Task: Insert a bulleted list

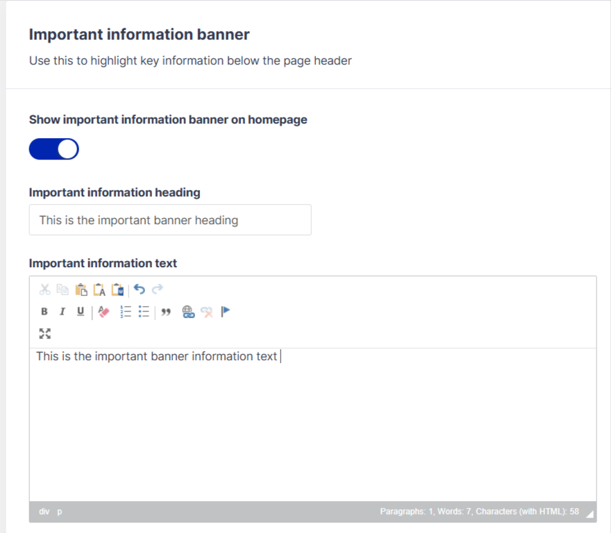Action: point(144,312)
